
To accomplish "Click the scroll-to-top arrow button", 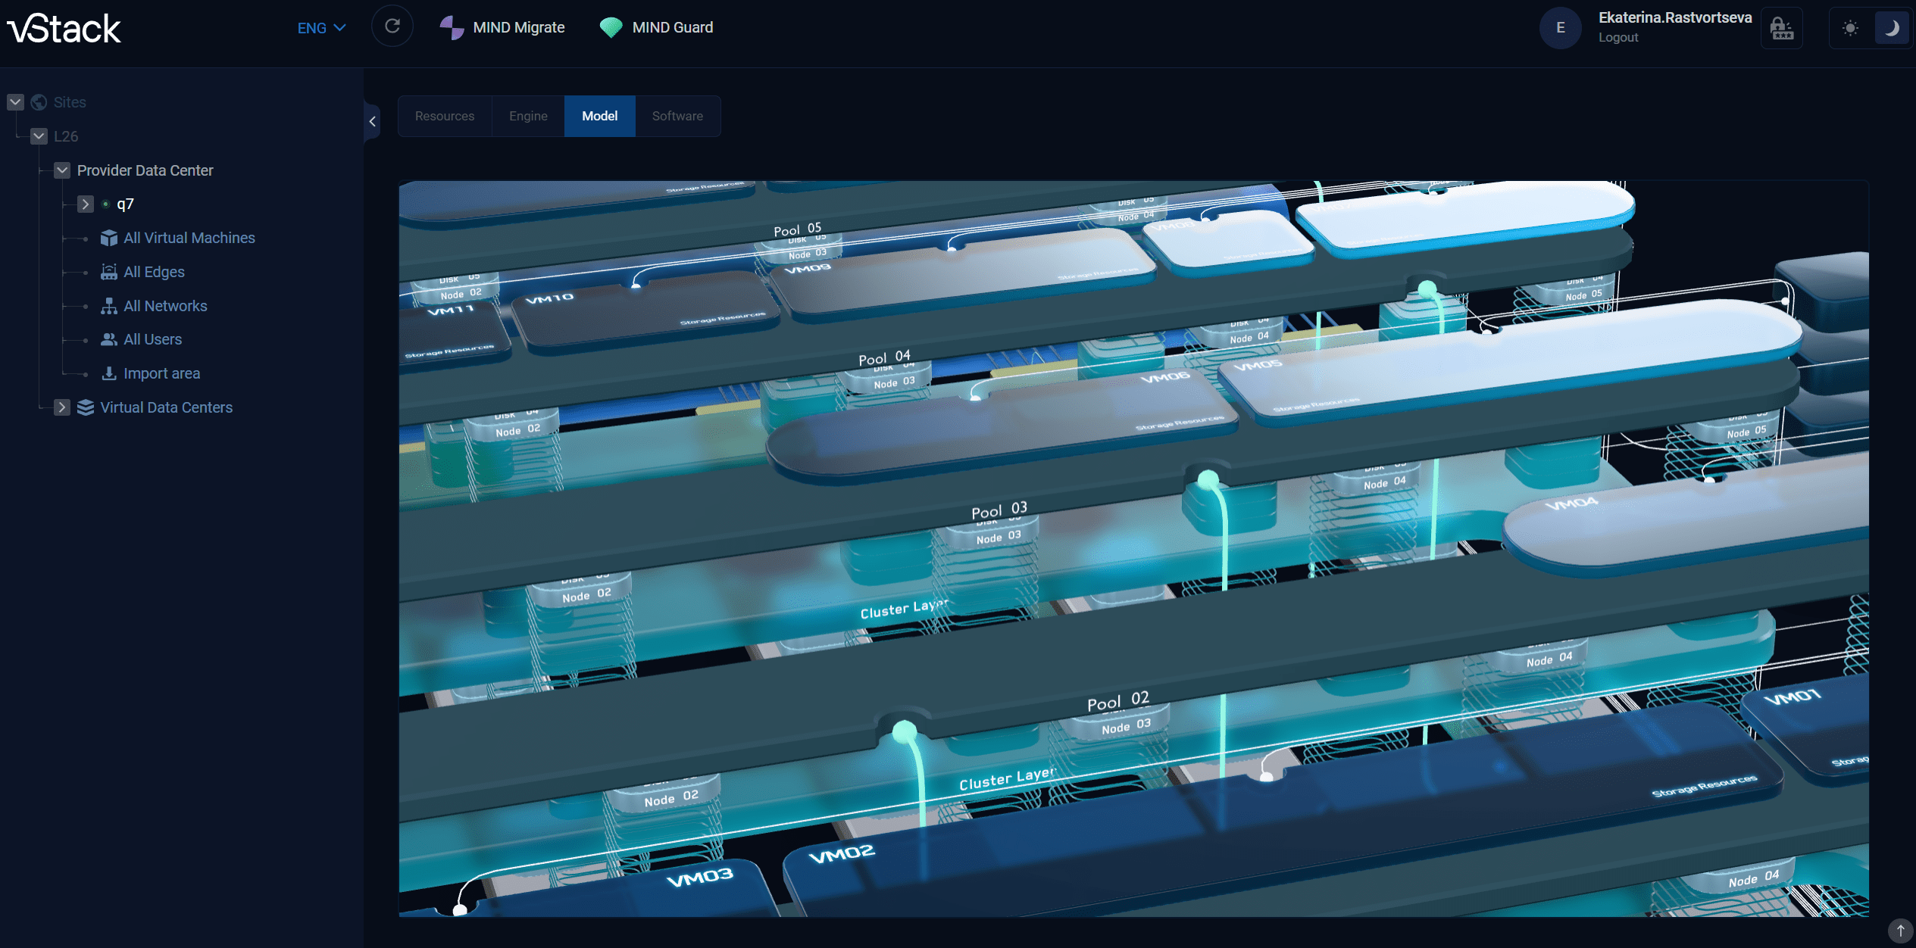I will (1899, 931).
